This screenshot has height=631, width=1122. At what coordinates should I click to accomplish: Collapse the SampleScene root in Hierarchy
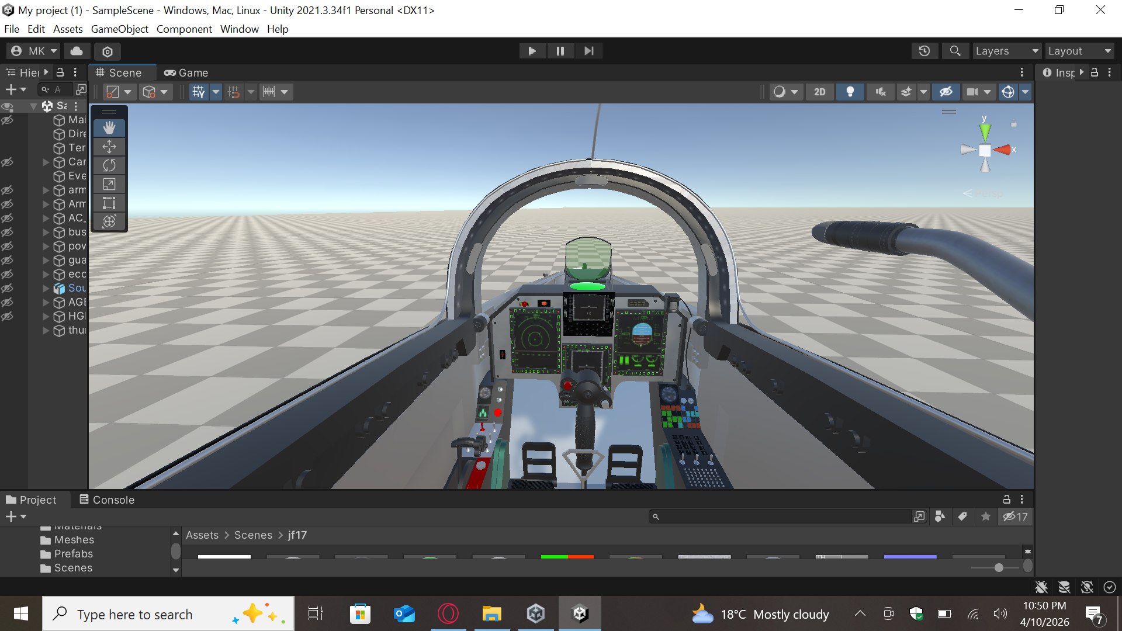[34, 106]
